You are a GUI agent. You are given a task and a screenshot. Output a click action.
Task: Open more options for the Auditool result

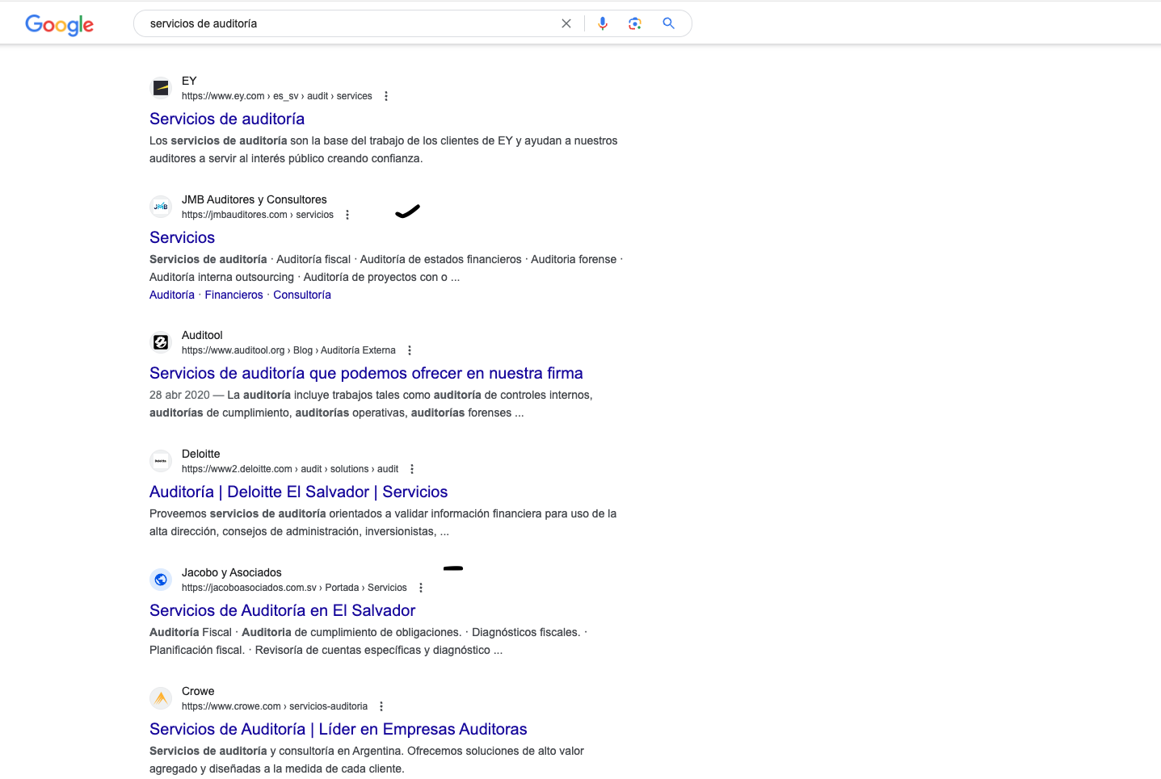(x=410, y=350)
